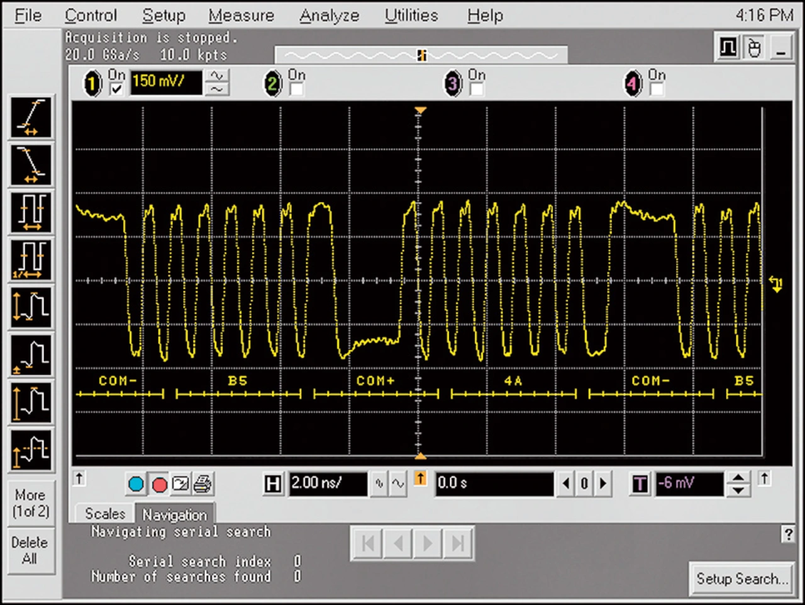Click the printer icon

tap(203, 484)
